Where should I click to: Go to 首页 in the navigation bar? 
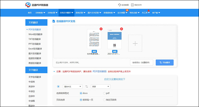(x=29, y=12)
